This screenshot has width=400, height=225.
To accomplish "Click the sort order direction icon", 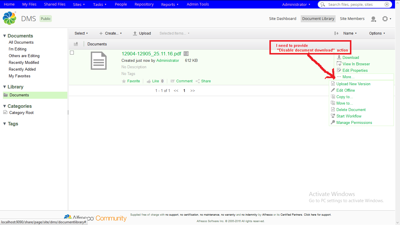I will 336,33.
